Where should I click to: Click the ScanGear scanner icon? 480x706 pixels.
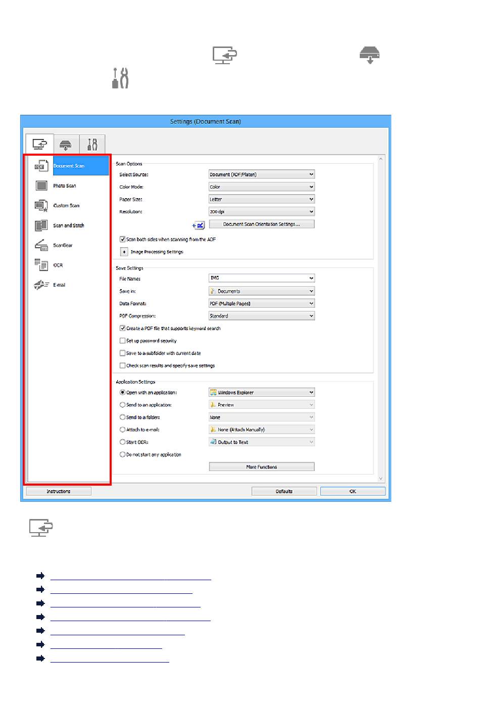click(x=41, y=245)
